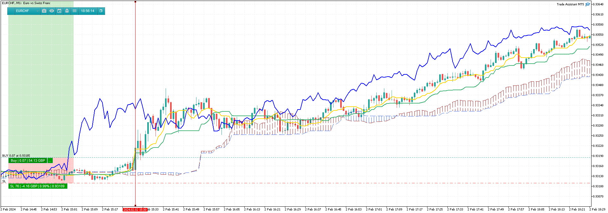The image size is (608, 213).
Task: Take a chart screenshot with camera icon
Action: coord(44,11)
